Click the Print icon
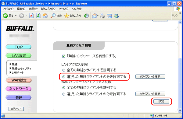The width and height of the screenshot is (183, 119). (x=102, y=16)
